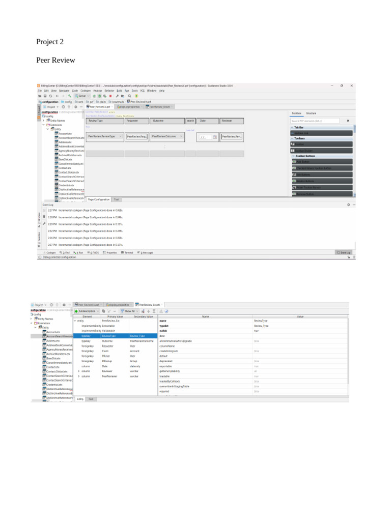Image resolution: width=391 pixels, height=521 pixels.
Task: Click the PeerReview.Requ input cell
Action: 136,136
